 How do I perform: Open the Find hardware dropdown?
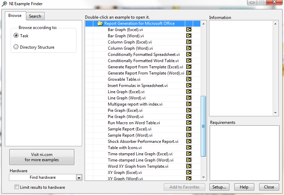(x=79, y=178)
